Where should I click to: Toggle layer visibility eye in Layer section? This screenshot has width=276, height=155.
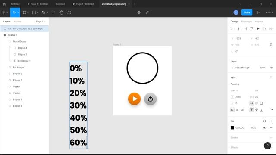click(271, 68)
